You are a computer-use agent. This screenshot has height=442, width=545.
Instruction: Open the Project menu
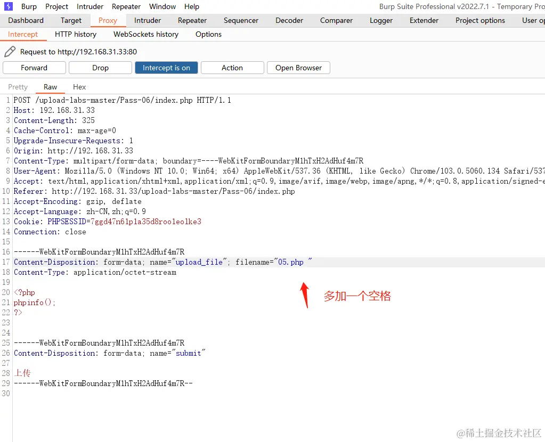(x=56, y=6)
